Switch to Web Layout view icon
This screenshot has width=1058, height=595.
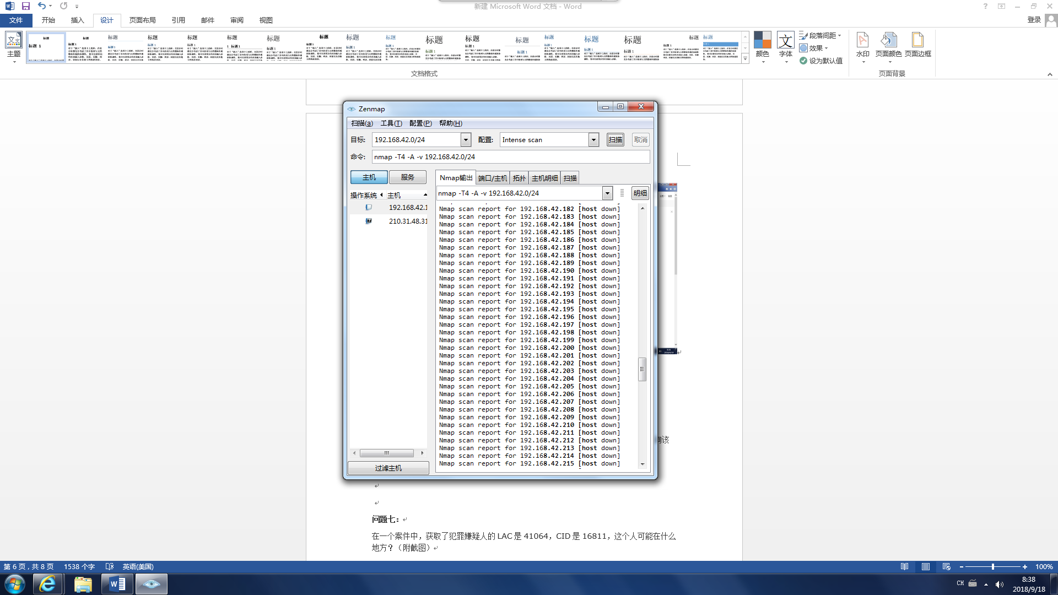click(947, 566)
